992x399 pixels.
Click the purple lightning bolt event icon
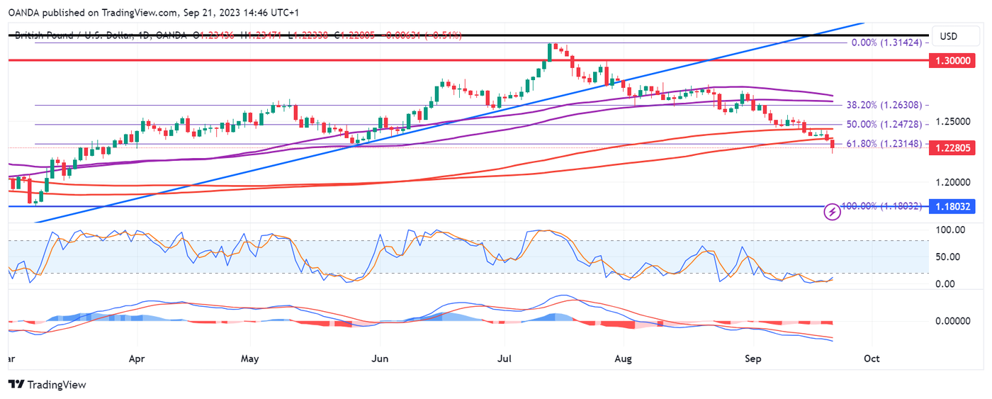point(833,212)
